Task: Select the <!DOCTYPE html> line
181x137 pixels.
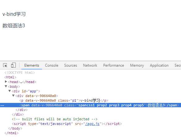Action: tap(19, 73)
